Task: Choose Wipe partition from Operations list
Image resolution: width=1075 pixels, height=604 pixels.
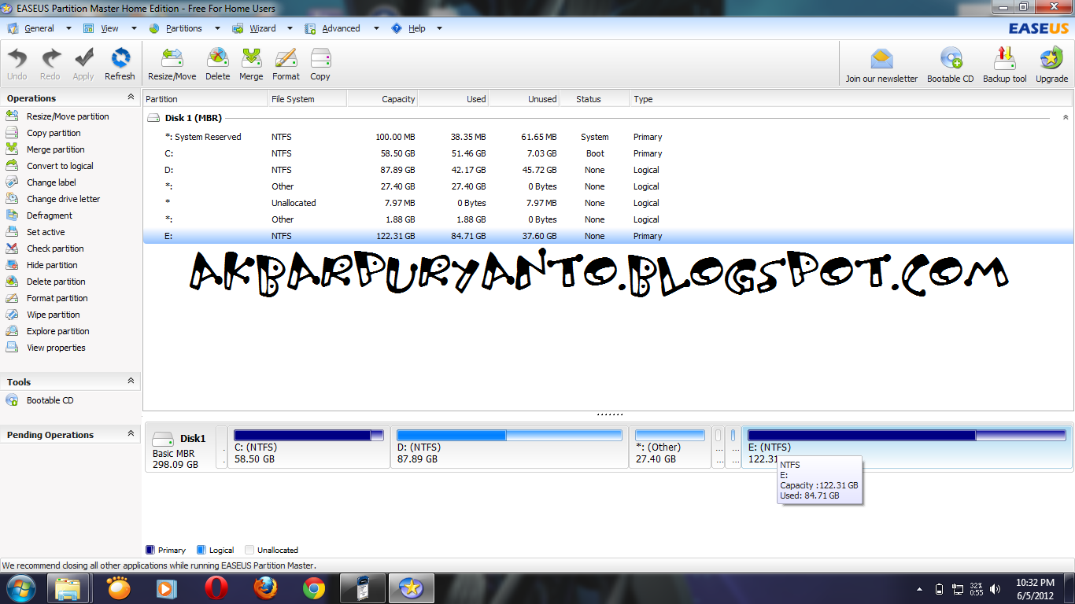Action: coord(53,314)
